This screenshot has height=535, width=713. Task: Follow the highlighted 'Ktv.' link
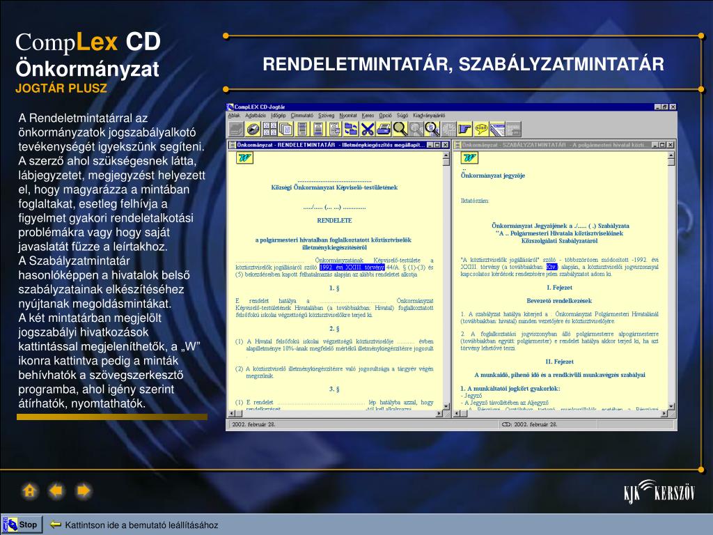click(551, 267)
